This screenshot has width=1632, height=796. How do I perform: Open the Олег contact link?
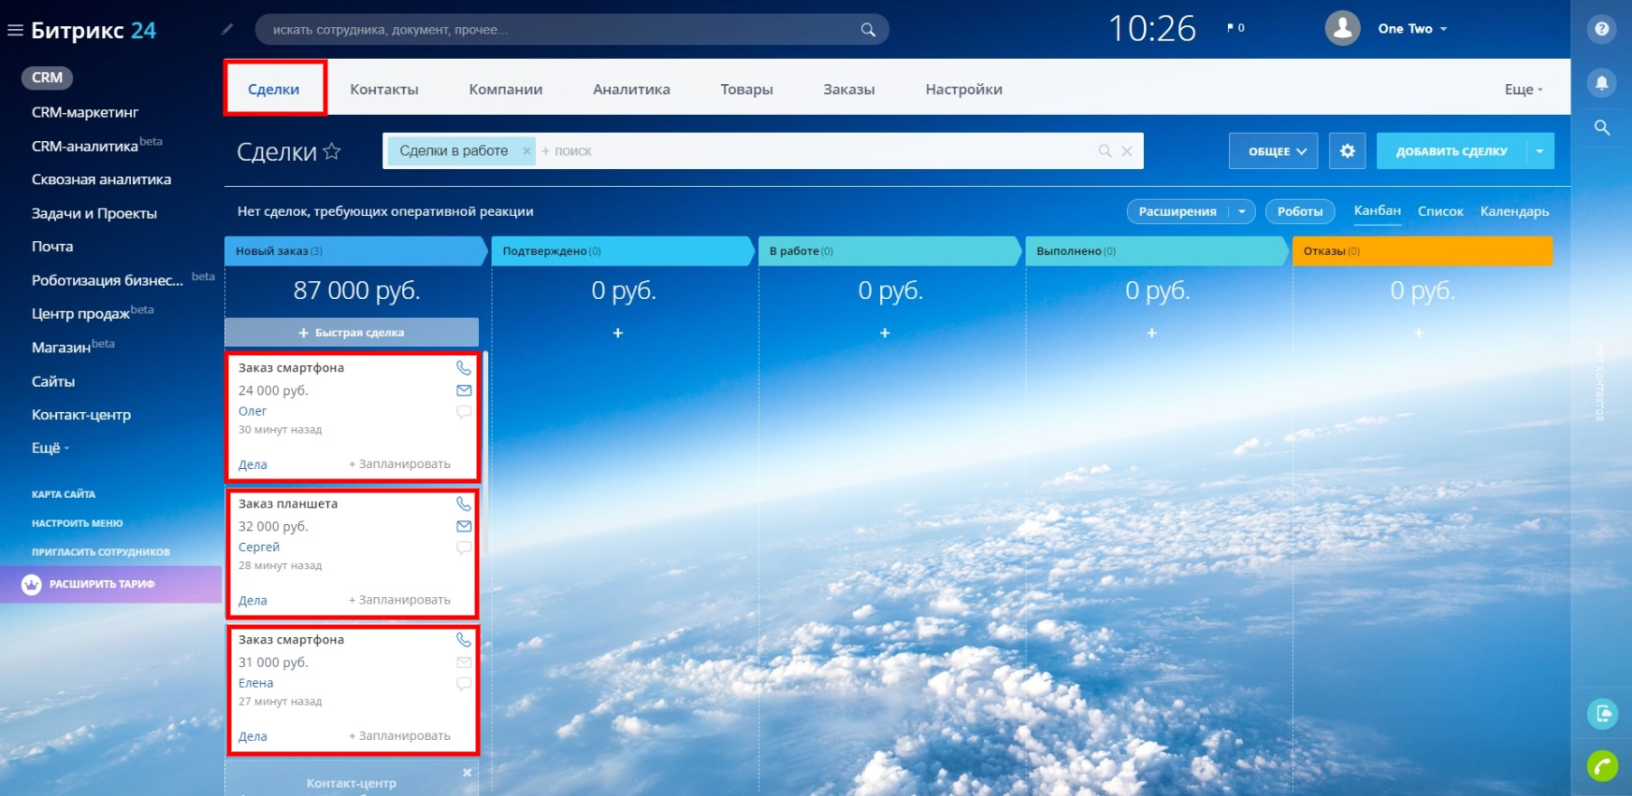click(x=253, y=411)
